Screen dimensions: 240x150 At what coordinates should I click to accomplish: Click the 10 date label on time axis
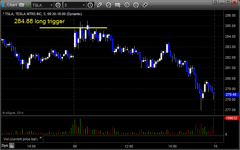coord(215,146)
